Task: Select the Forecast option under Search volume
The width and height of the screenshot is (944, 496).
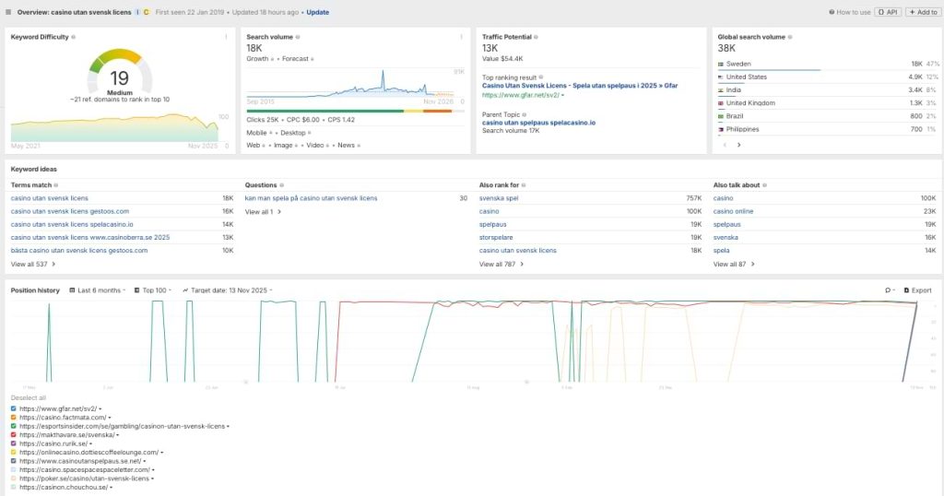Action: (295, 58)
